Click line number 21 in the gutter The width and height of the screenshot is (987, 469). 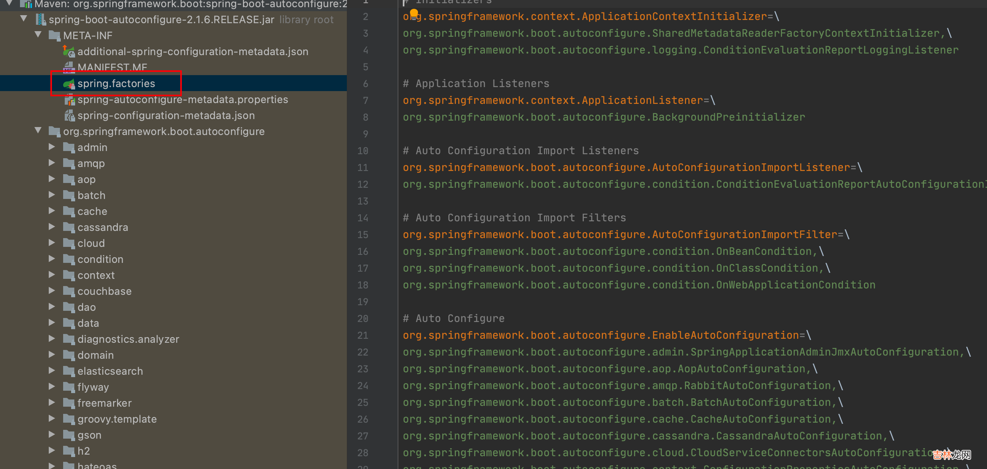(x=363, y=335)
